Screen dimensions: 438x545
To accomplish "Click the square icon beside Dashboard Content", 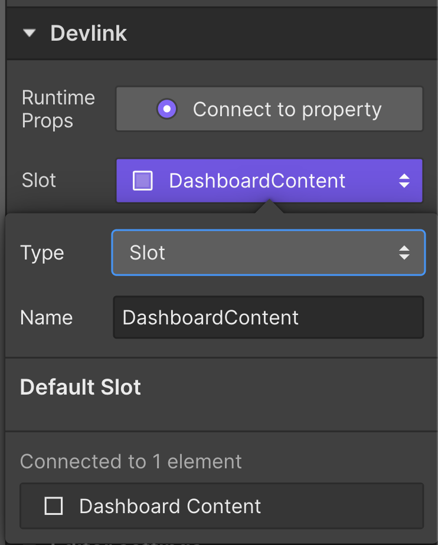I will tap(54, 505).
